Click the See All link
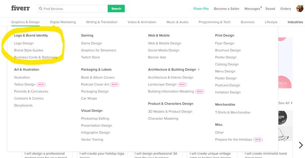This screenshot has width=305, height=158. pos(286,103)
